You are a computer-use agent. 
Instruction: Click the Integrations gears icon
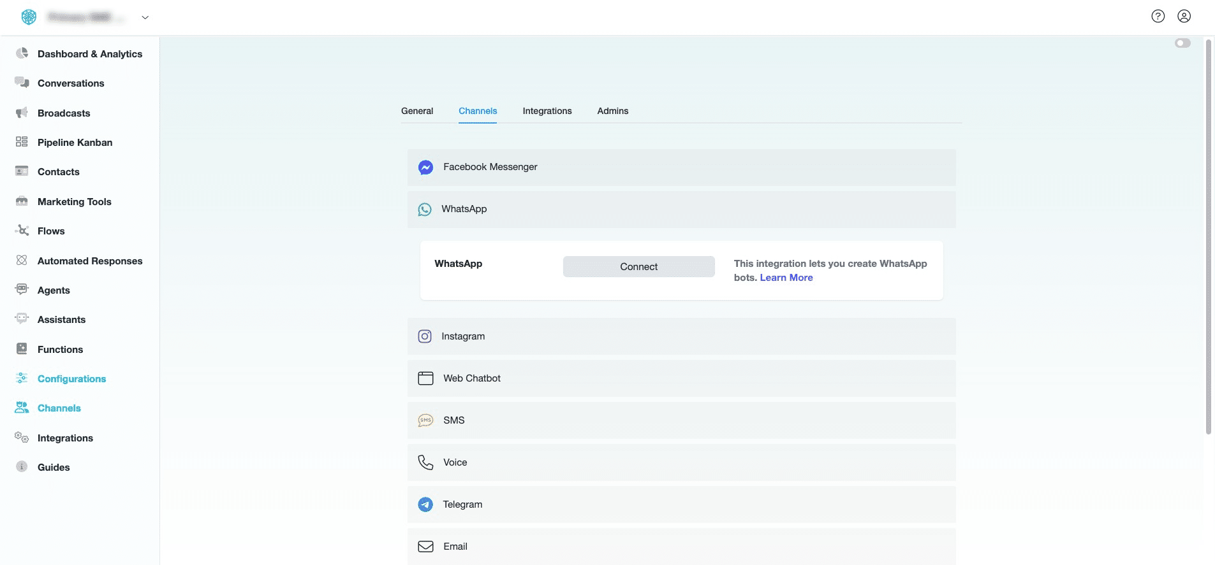click(x=22, y=438)
